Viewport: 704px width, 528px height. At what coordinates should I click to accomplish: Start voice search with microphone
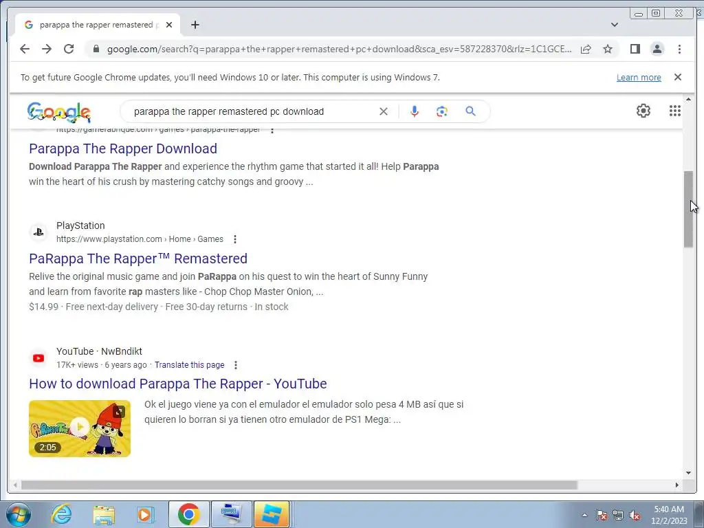[415, 111]
